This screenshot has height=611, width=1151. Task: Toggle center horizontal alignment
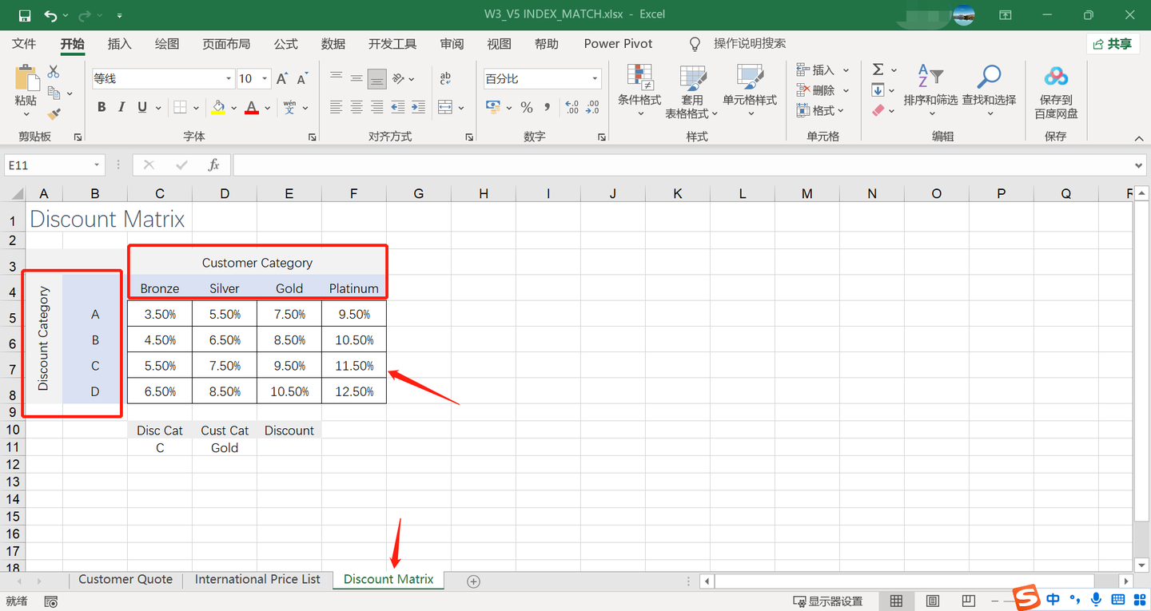pyautogui.click(x=356, y=107)
